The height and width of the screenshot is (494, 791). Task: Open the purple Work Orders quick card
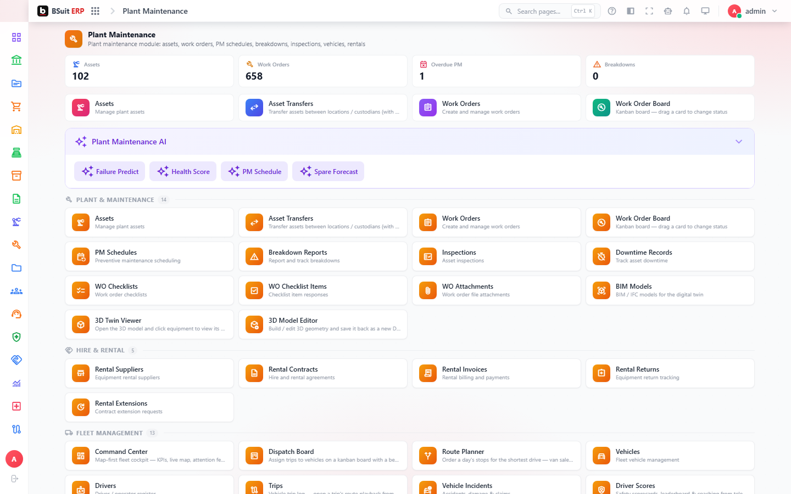(497, 108)
